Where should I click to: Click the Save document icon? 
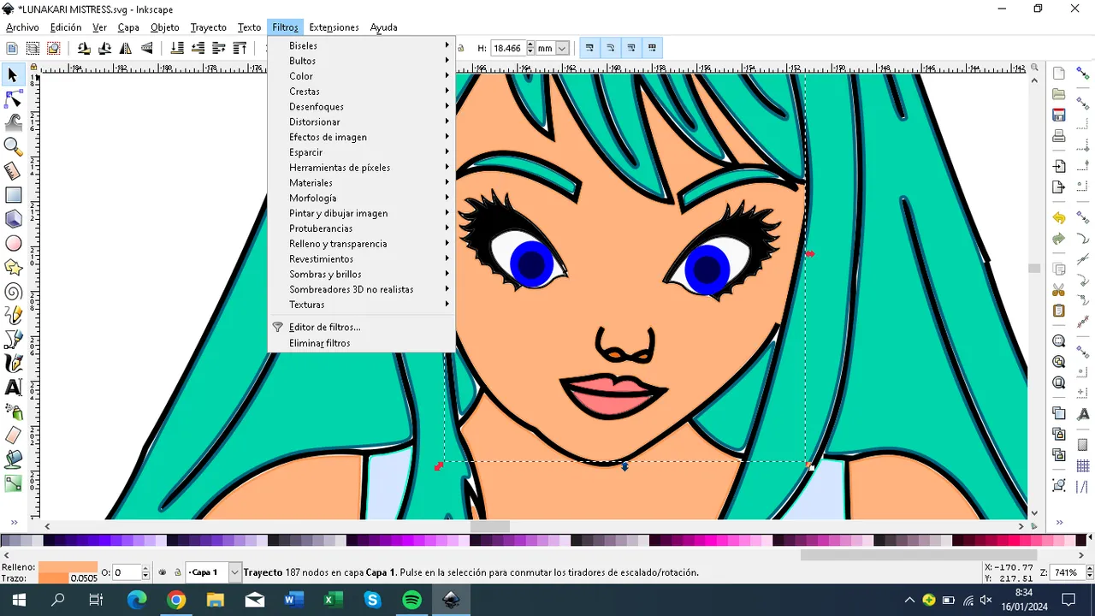click(x=1059, y=115)
